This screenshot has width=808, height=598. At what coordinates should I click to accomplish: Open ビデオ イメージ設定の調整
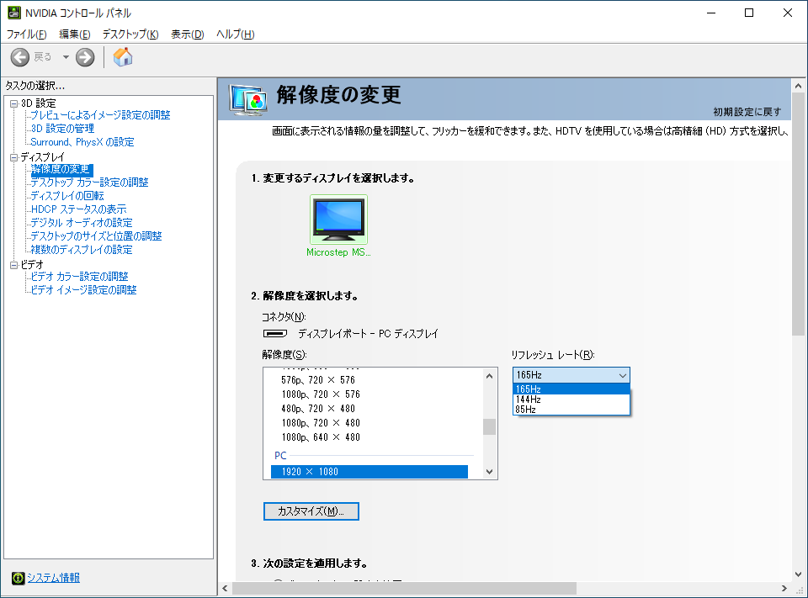[83, 290]
